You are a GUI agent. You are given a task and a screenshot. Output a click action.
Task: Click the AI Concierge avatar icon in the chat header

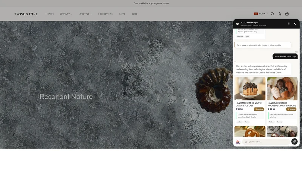coord(237,24)
